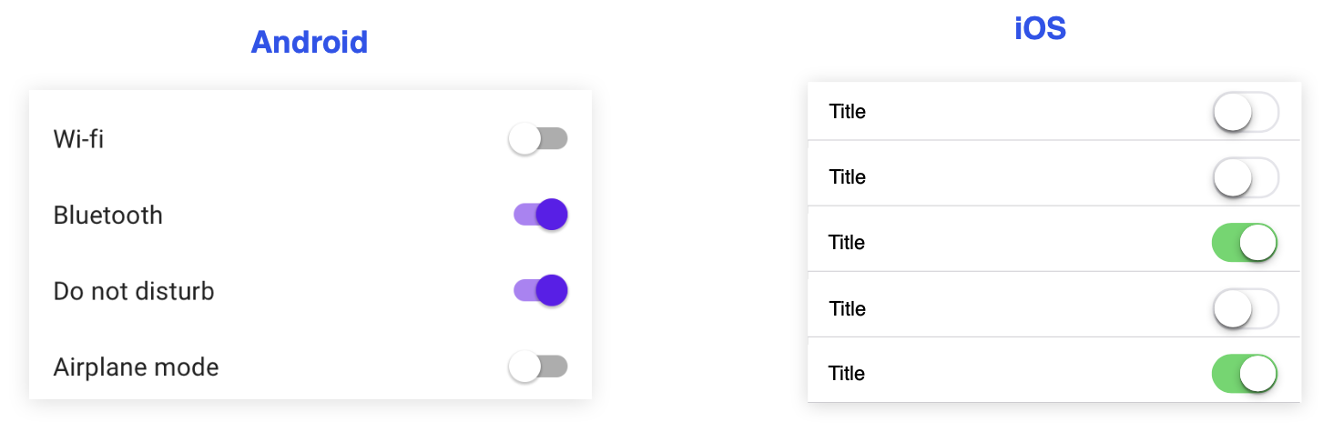Click the iOS heading

point(1040,30)
